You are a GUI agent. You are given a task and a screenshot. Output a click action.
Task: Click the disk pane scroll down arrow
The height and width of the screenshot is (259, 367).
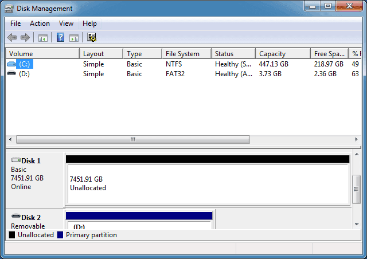[357, 225]
